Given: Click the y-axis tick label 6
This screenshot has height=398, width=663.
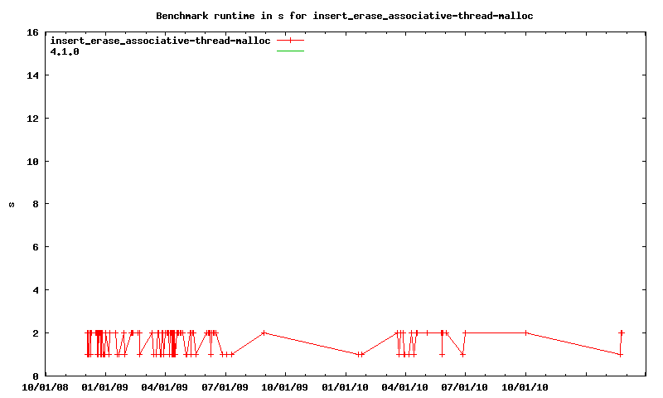Looking at the screenshot, I should (35, 247).
